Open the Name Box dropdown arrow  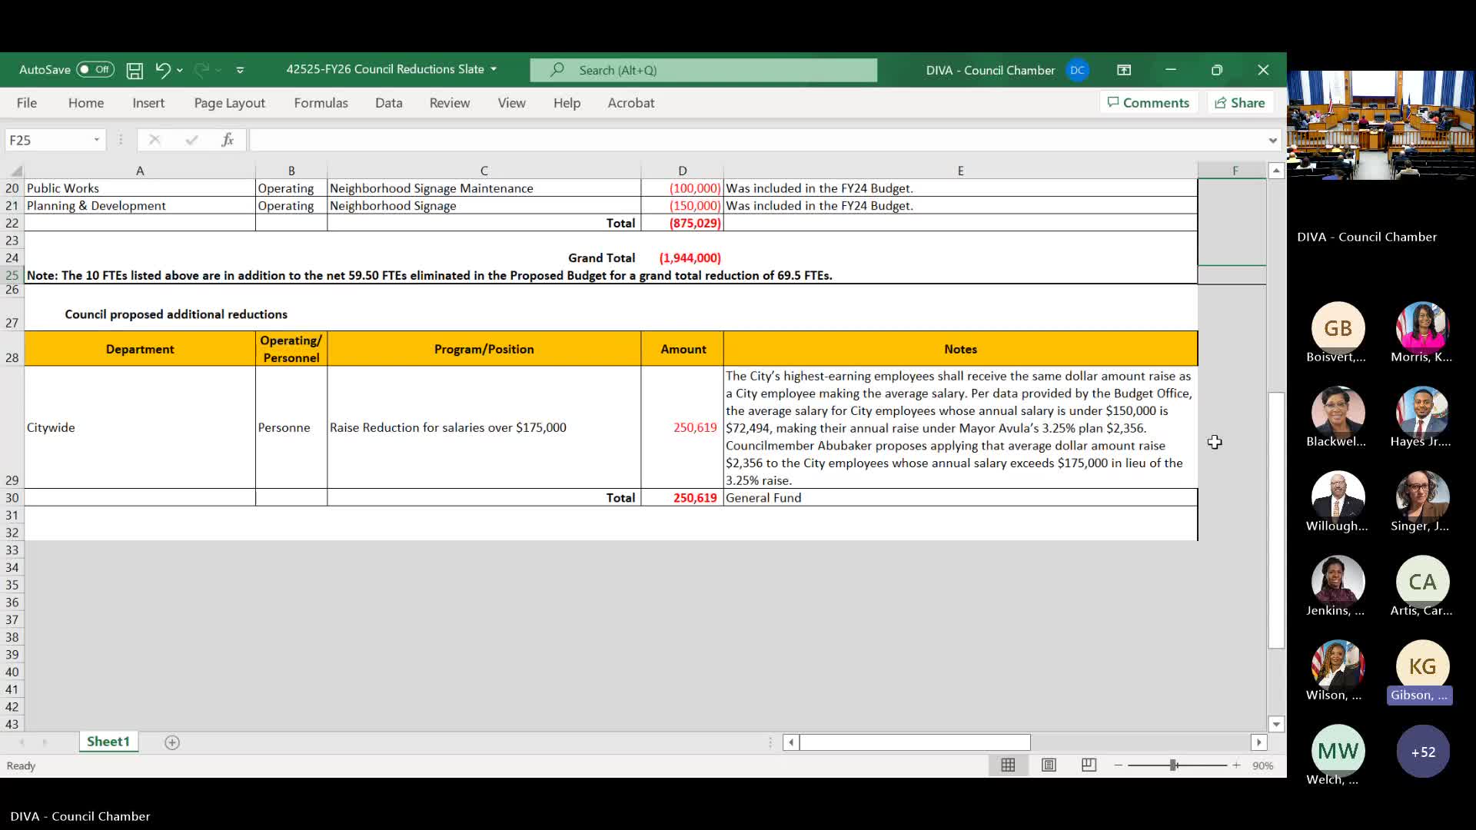[x=97, y=140]
